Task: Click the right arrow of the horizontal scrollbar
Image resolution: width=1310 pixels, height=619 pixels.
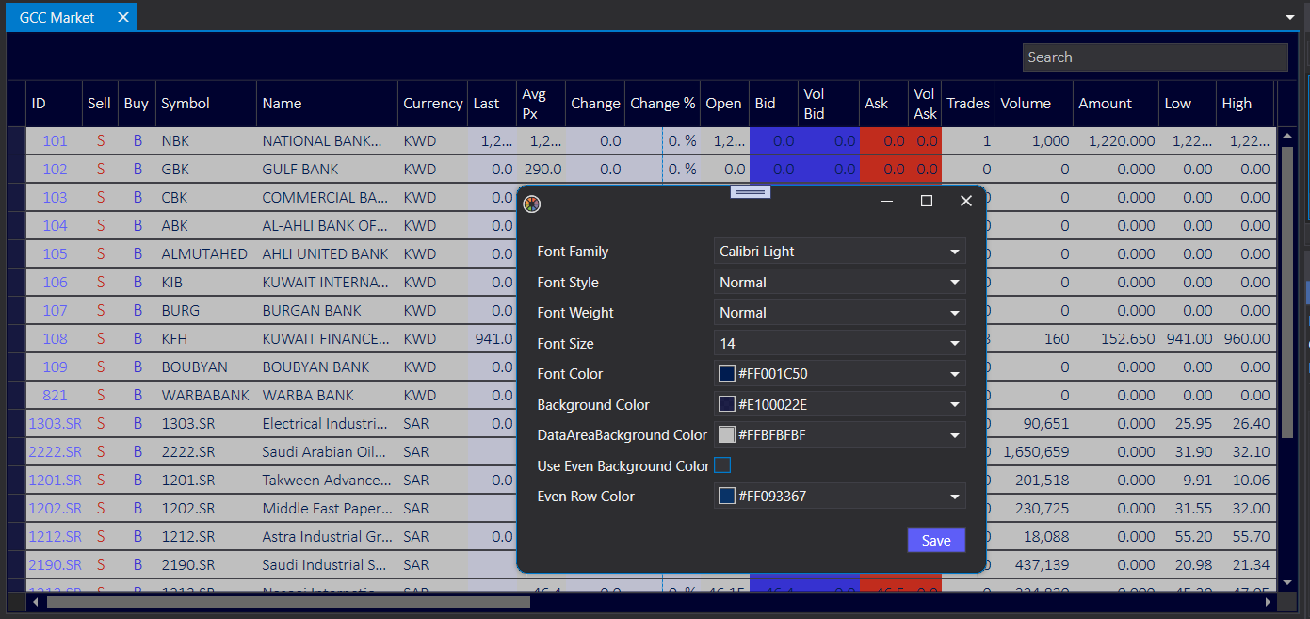Action: coord(1268,602)
